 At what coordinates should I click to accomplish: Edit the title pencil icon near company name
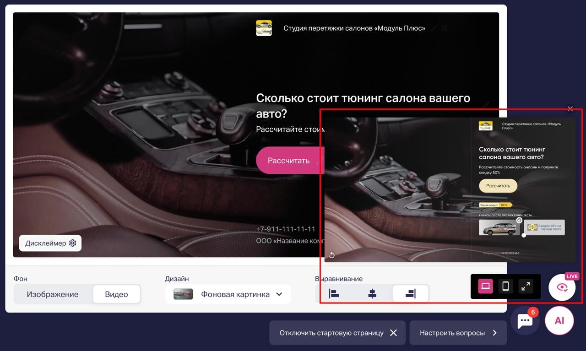pyautogui.click(x=434, y=28)
